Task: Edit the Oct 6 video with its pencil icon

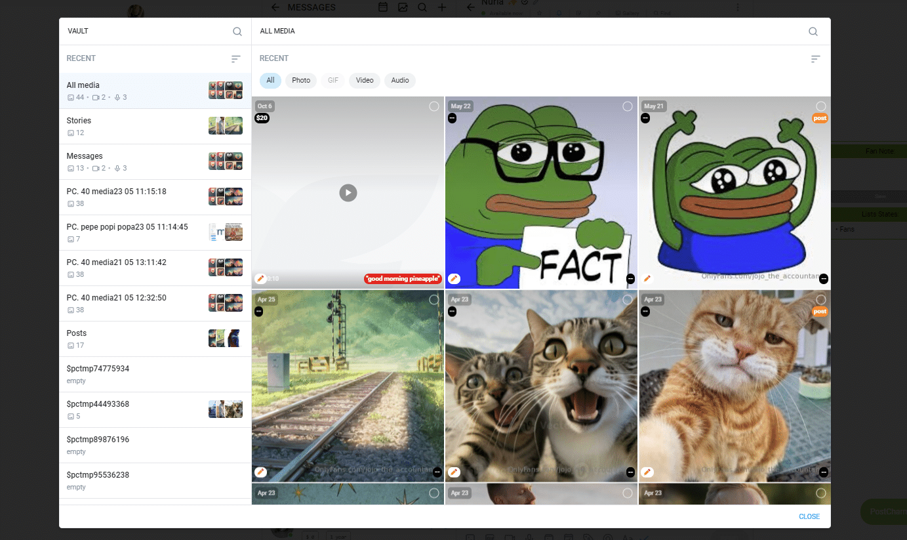Action: [260, 279]
